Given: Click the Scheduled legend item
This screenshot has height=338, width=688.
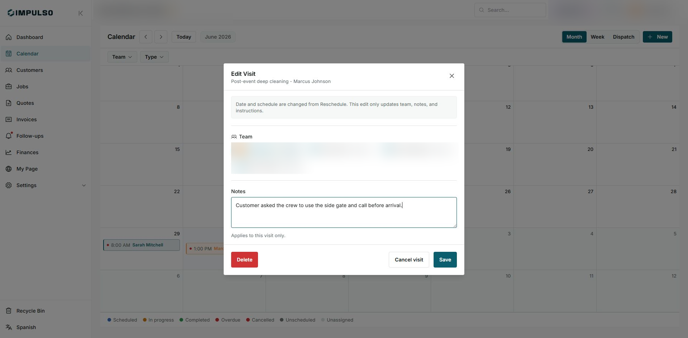Looking at the screenshot, I should click(x=122, y=320).
